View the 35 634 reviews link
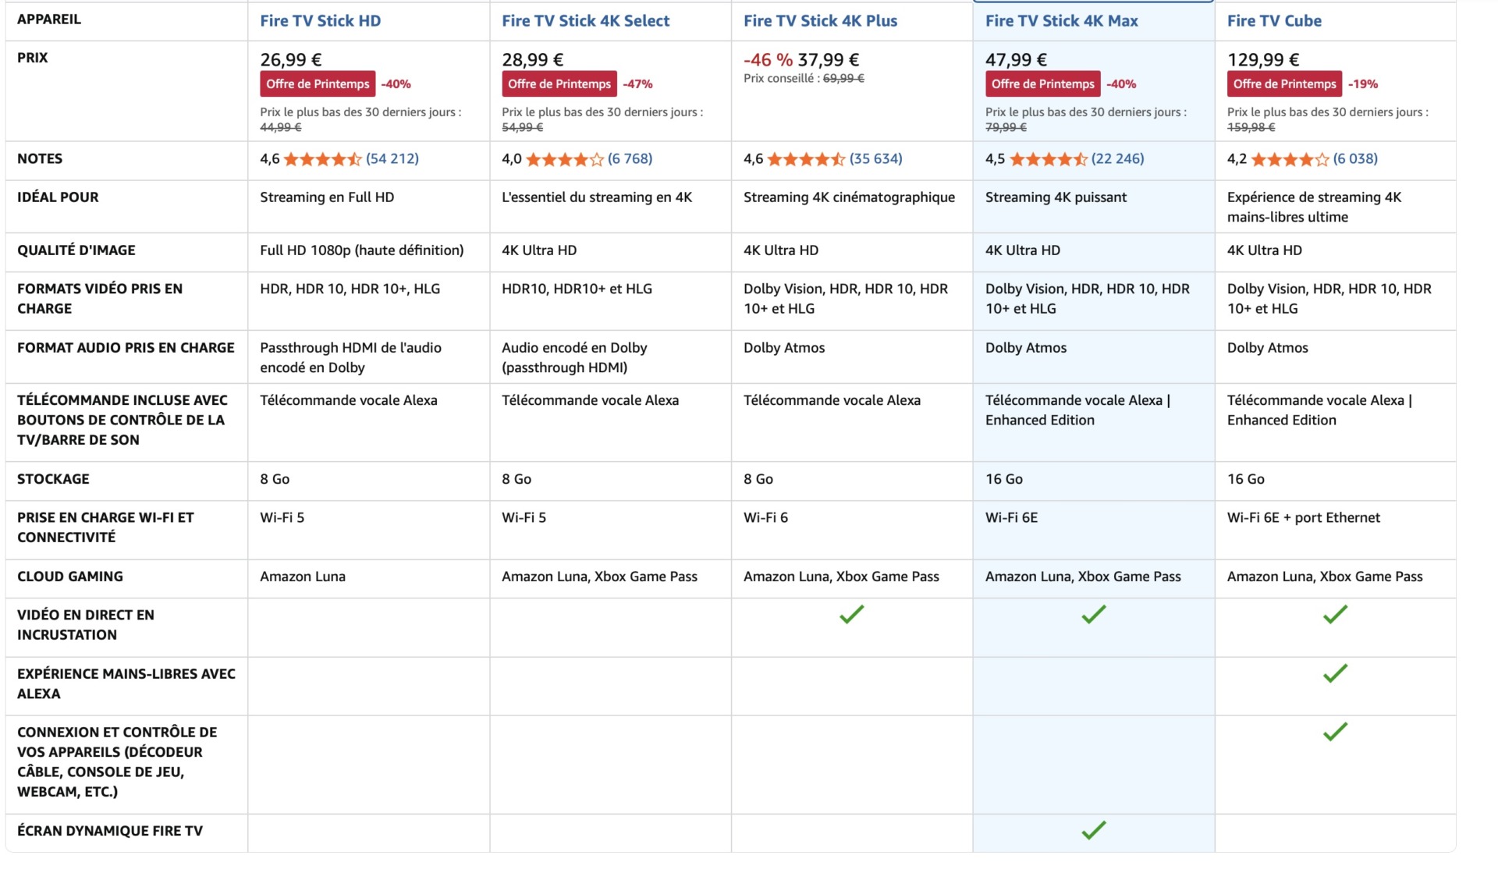1498x873 pixels. click(876, 159)
